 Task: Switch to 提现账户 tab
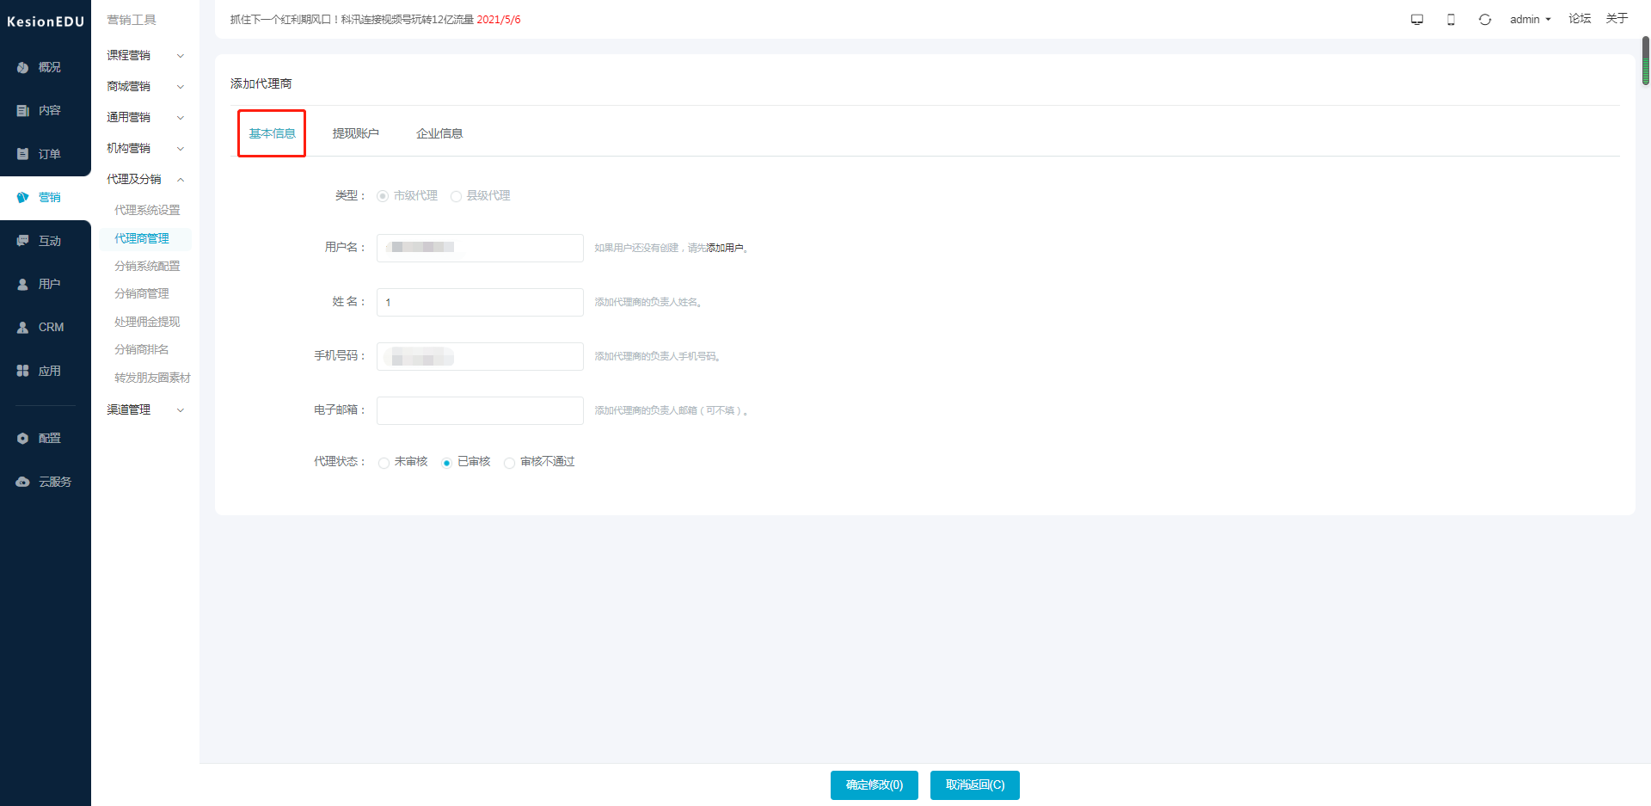tap(355, 133)
